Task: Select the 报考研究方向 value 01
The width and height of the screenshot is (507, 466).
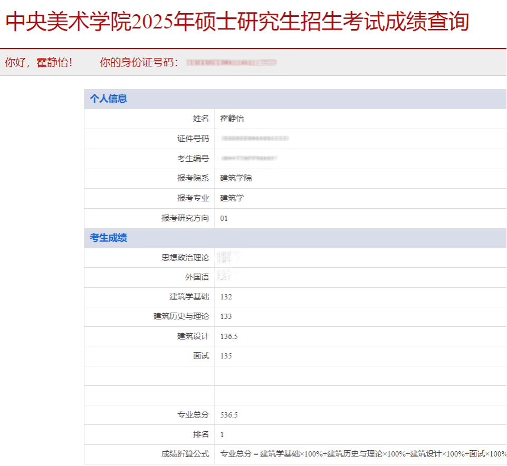Action: point(223,218)
